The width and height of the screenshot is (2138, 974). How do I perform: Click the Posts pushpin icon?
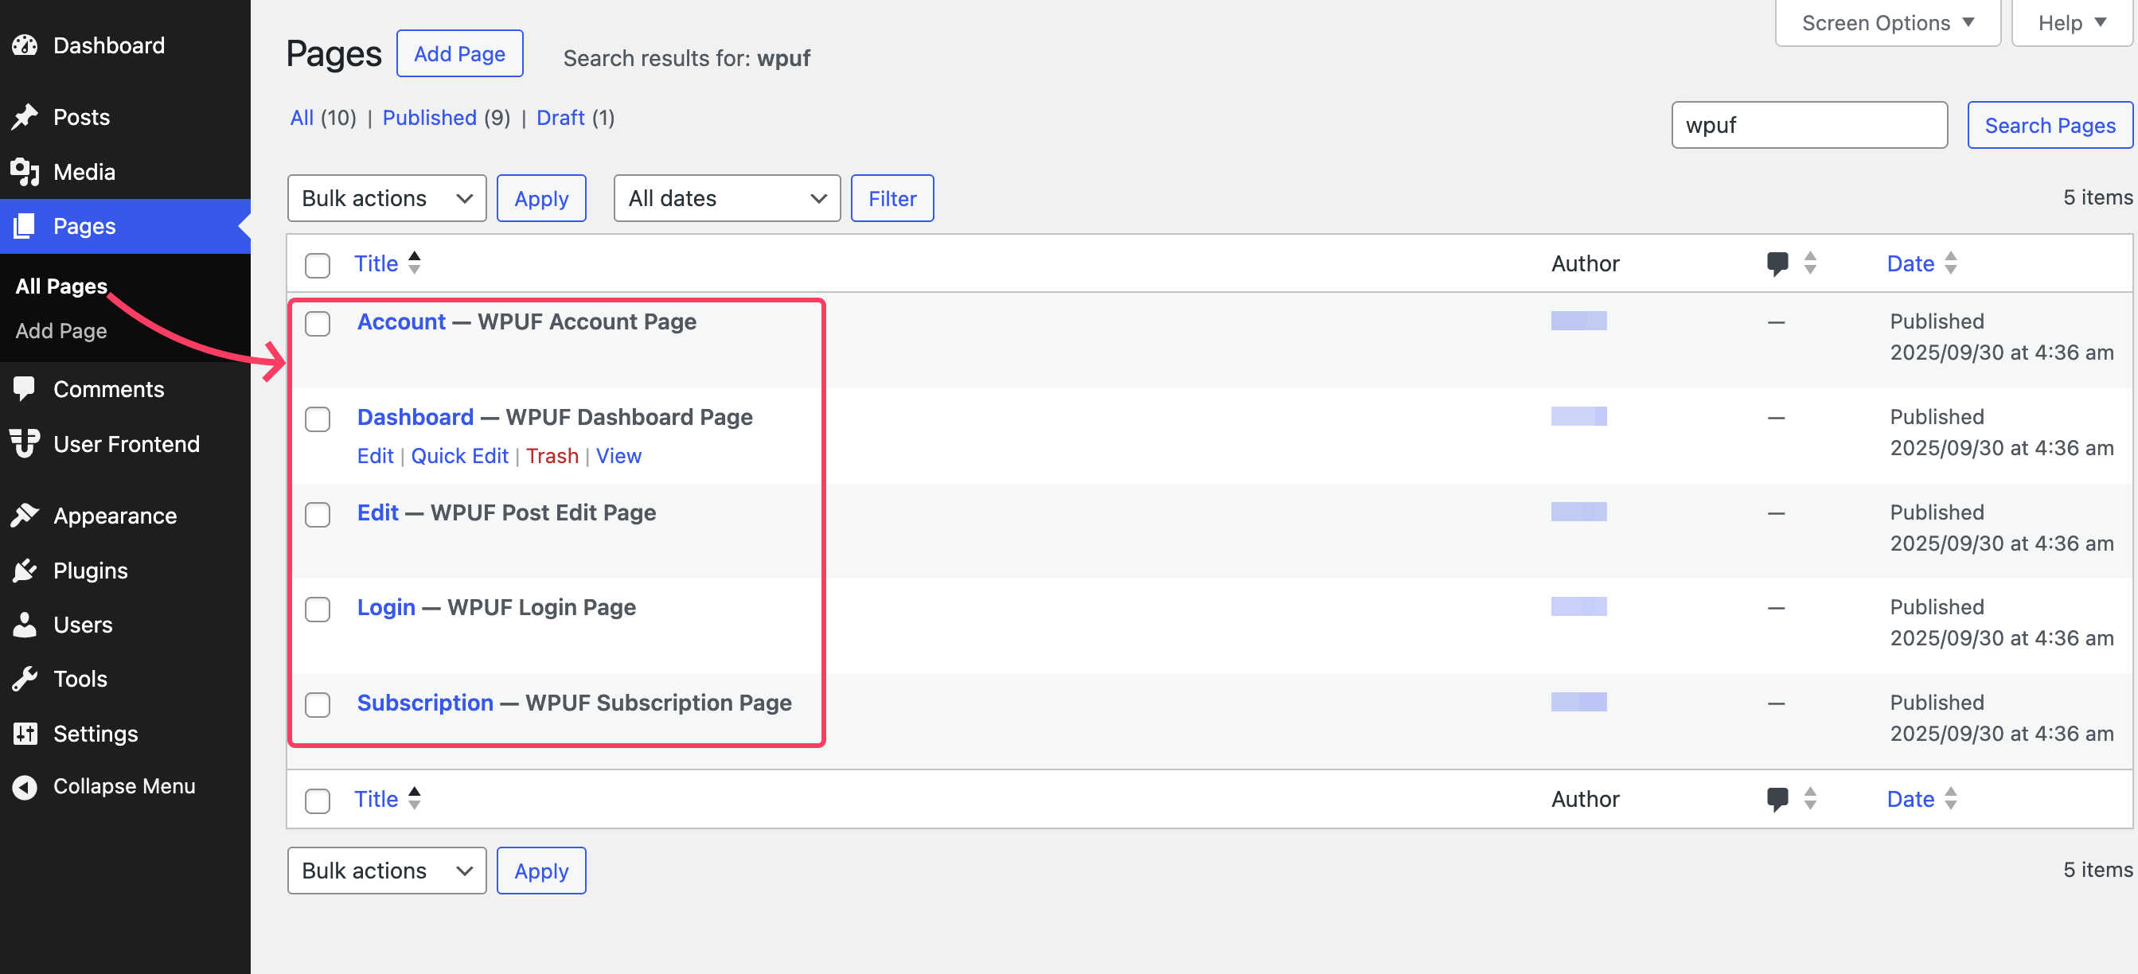[x=25, y=117]
